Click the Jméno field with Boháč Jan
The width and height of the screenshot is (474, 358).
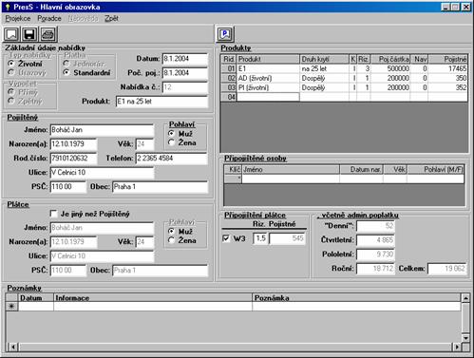(x=102, y=130)
